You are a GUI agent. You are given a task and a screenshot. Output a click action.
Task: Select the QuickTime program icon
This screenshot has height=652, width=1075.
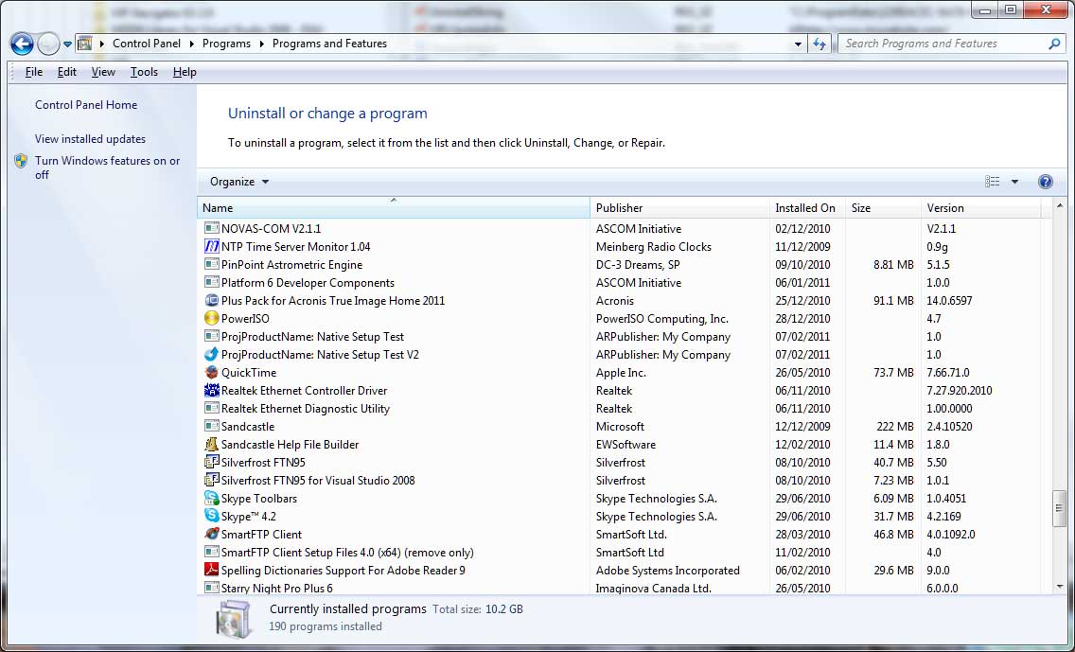tap(212, 372)
